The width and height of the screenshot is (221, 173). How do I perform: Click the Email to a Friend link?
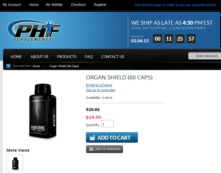point(99,85)
